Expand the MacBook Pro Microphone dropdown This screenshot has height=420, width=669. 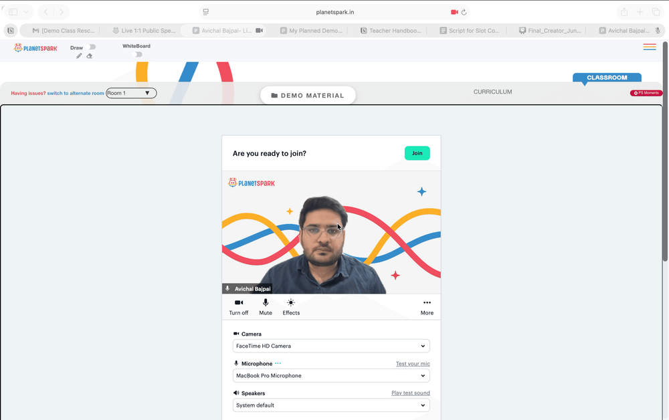pos(331,376)
